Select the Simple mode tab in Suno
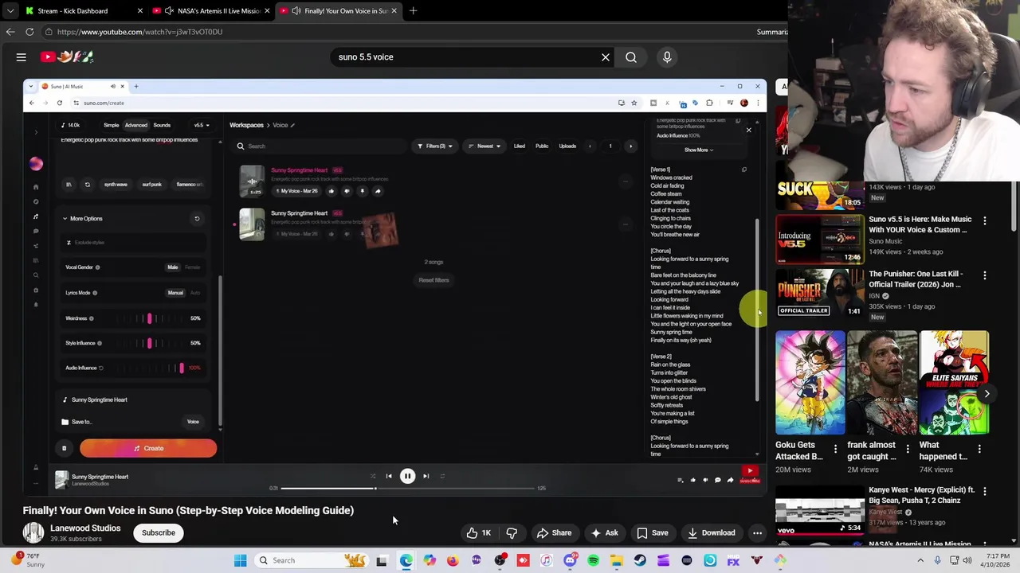 coord(111,125)
